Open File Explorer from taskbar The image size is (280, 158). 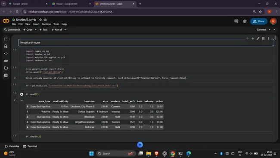coord(148,154)
